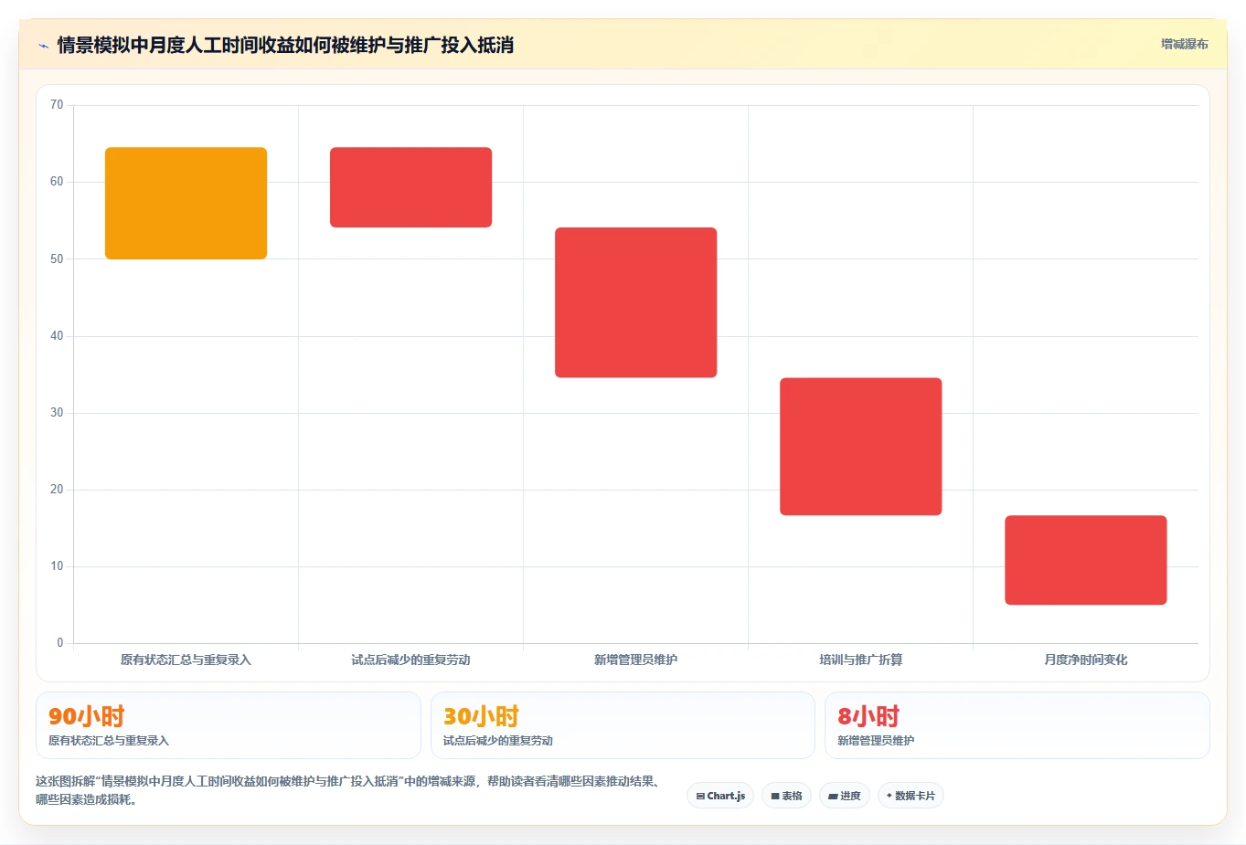Image resolution: width=1246 pixels, height=845 pixels.
Task: Click the 8小时 data card
Action: pyautogui.click(x=1017, y=725)
